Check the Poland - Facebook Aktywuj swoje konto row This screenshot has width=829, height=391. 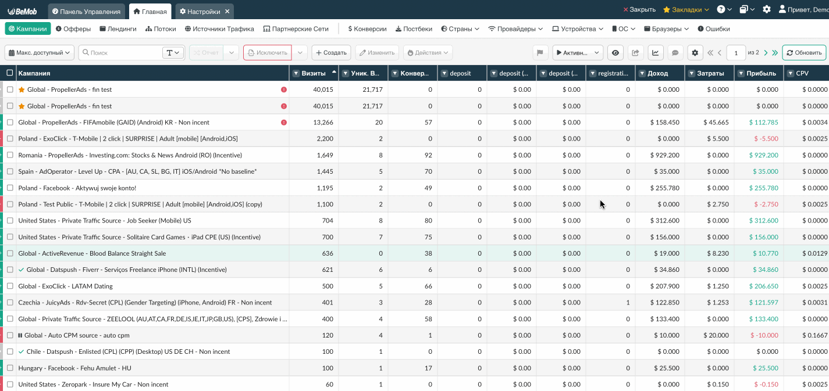tap(10, 188)
